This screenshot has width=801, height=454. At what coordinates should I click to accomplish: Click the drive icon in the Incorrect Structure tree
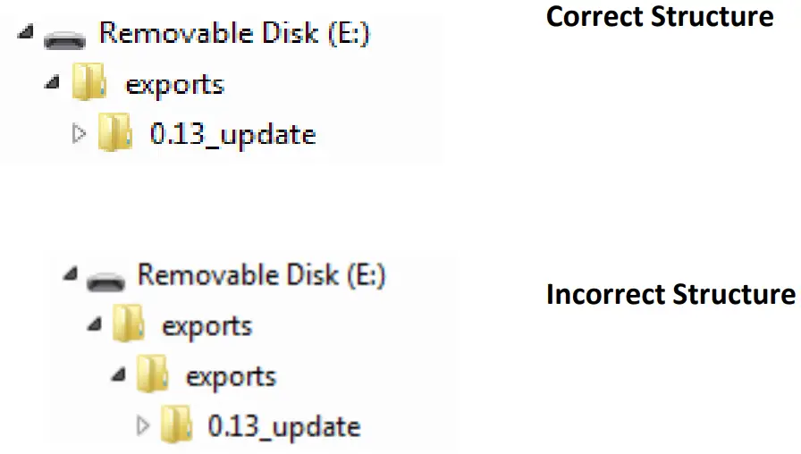click(x=106, y=279)
